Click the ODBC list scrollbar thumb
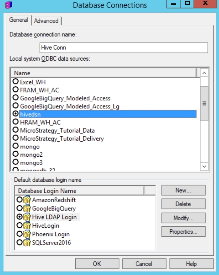Viewport: 219px width, 275px height. coord(204,104)
